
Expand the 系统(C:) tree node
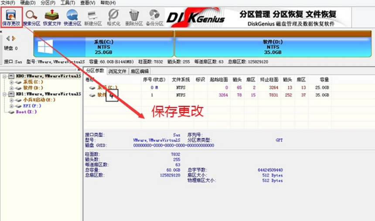click(11, 82)
